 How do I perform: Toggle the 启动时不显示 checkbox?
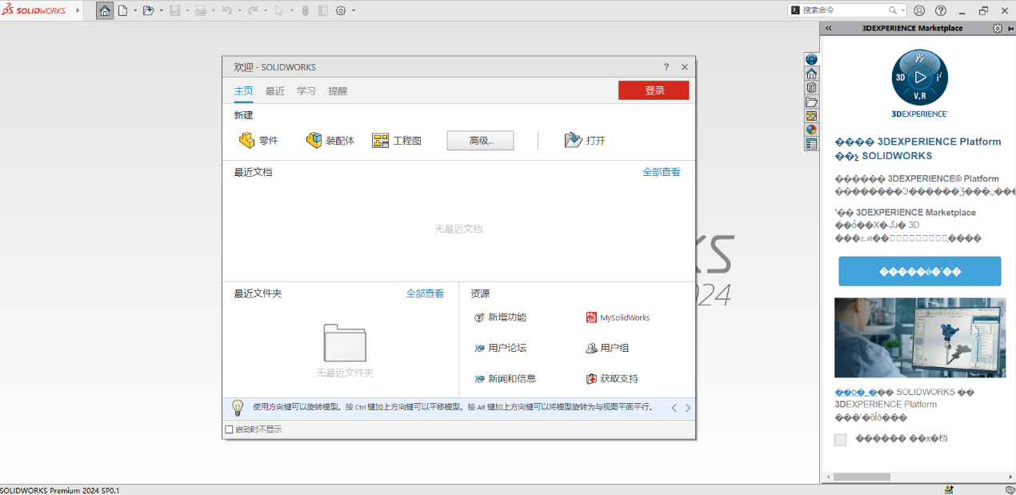(x=230, y=429)
